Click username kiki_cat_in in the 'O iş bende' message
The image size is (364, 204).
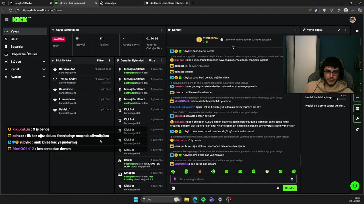tap(181, 140)
